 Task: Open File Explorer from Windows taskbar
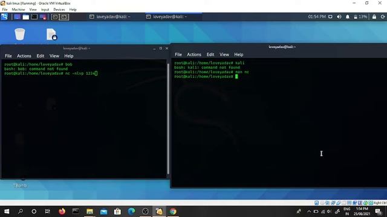[89, 212]
